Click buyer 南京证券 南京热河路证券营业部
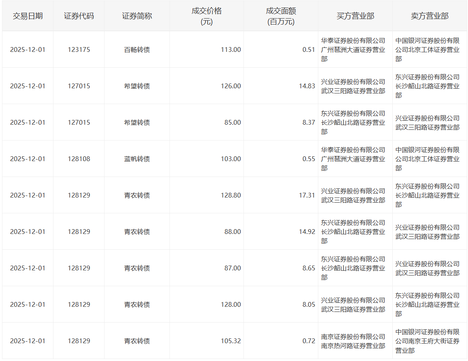468x361 pixels. coord(353,341)
